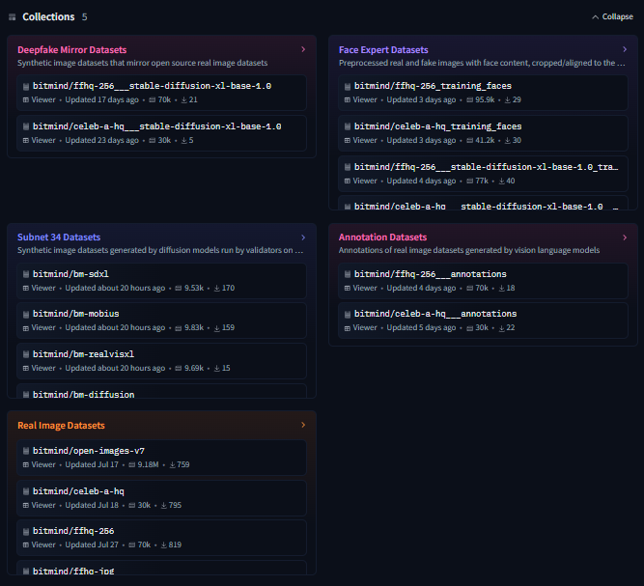
Task: Click dataset icon beside bitmind/ffhq-256___annotations
Action: click(348, 274)
